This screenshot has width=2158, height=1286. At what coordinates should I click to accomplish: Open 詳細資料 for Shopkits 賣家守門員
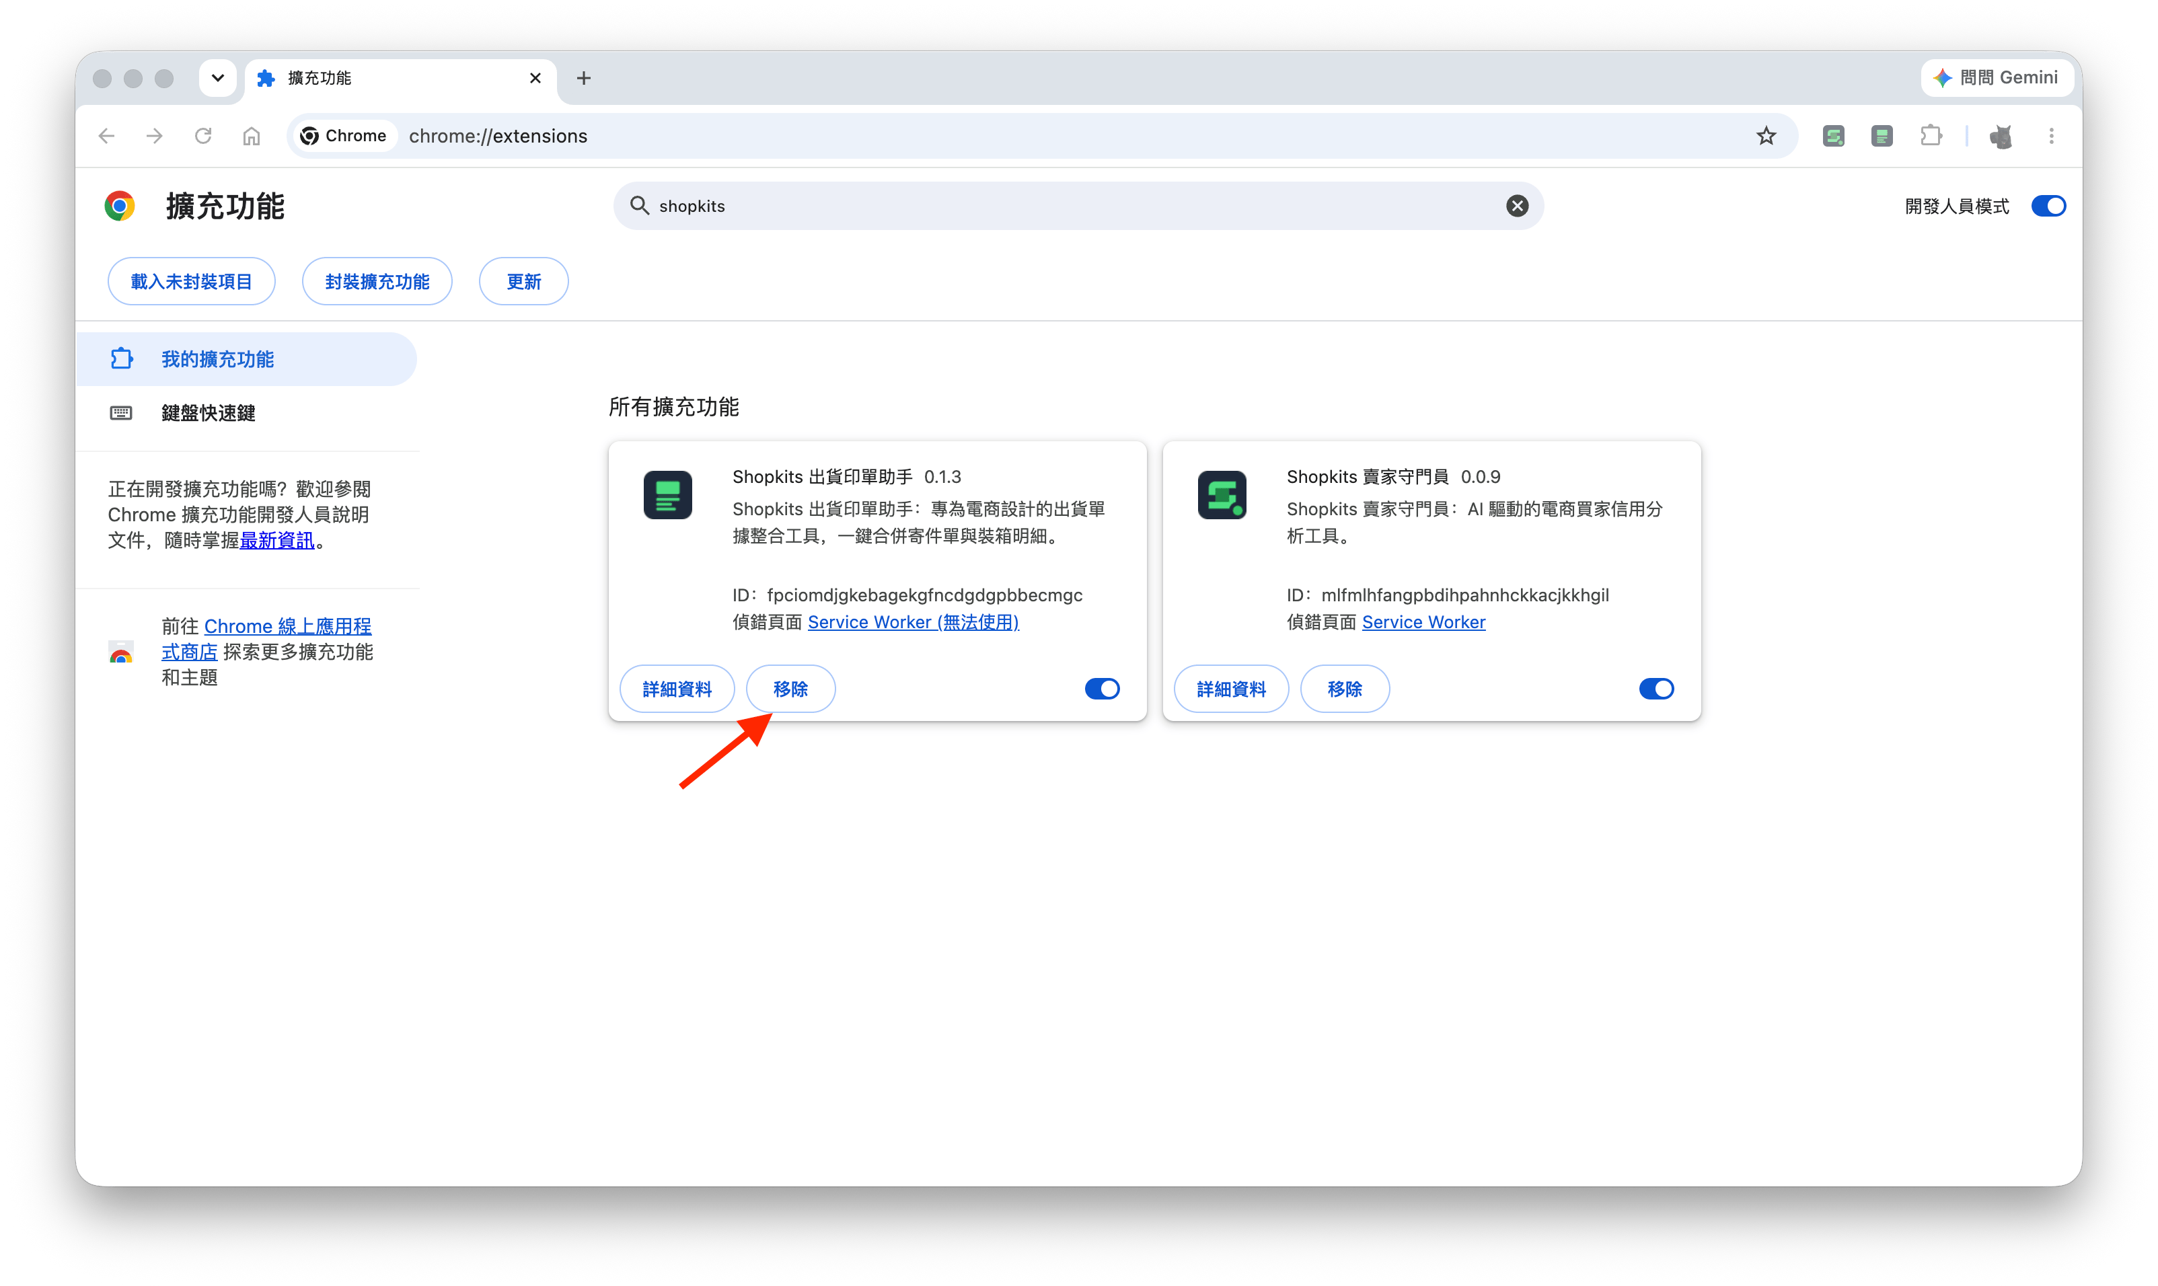point(1230,689)
